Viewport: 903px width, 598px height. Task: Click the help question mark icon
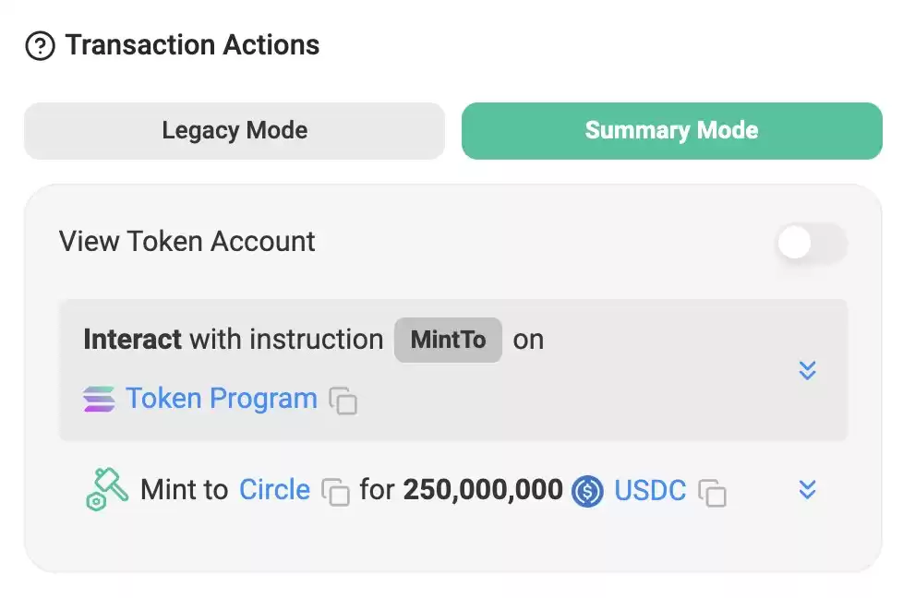coord(41,46)
